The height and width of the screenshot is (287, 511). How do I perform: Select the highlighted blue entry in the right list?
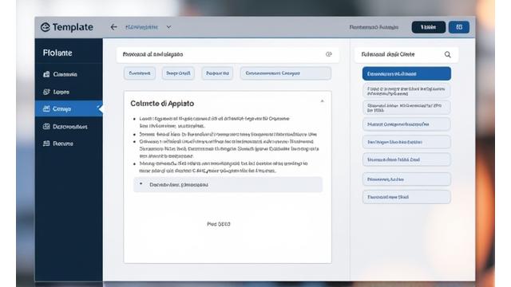pos(406,73)
